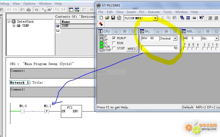
Task: Click the New file icon in PLCSIM
Action: point(101,18)
